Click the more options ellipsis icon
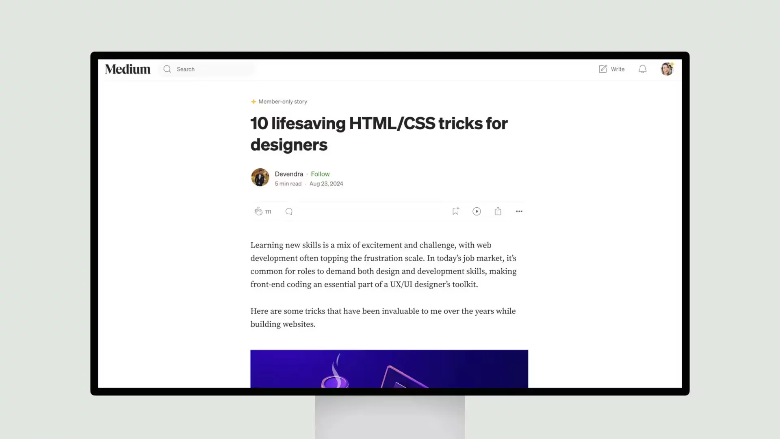This screenshot has height=439, width=780. (x=519, y=211)
